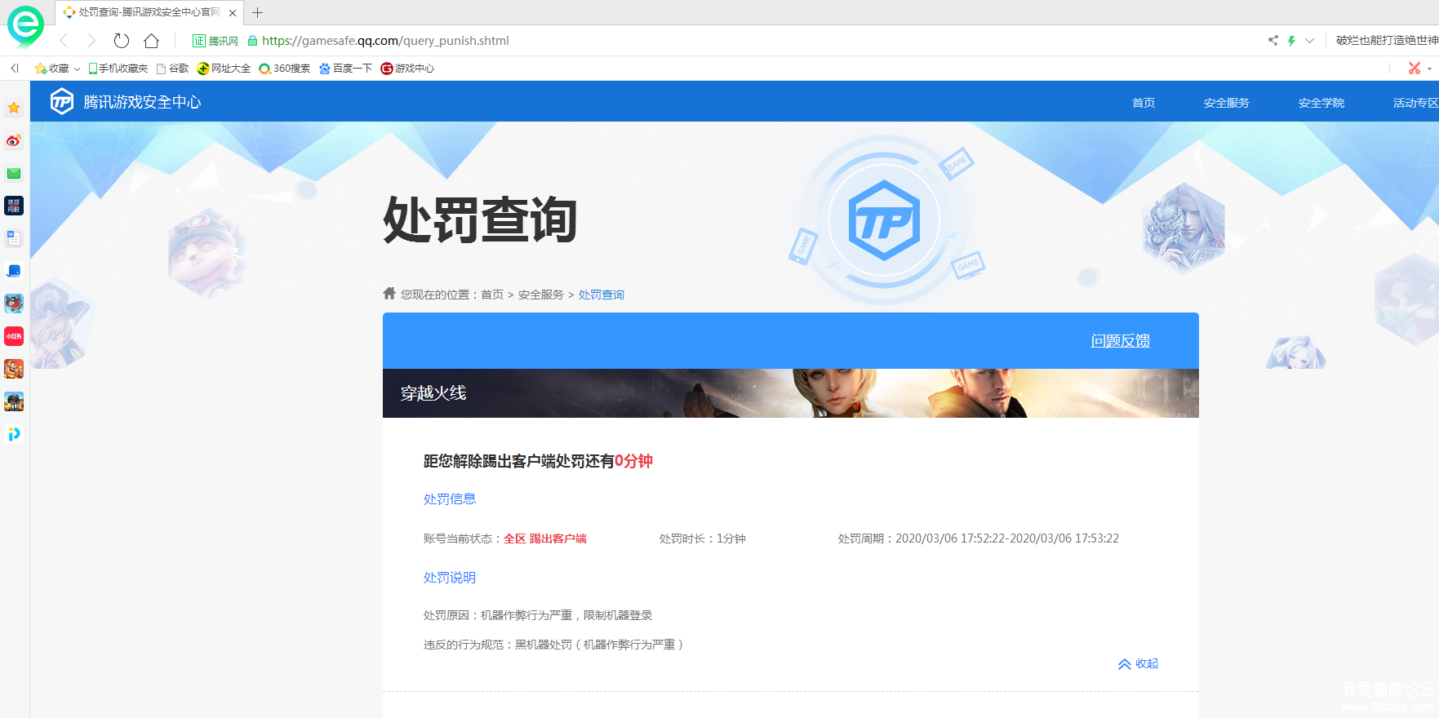The height and width of the screenshot is (718, 1439).
Task: Open the green mail sidebar icon
Action: tap(14, 173)
